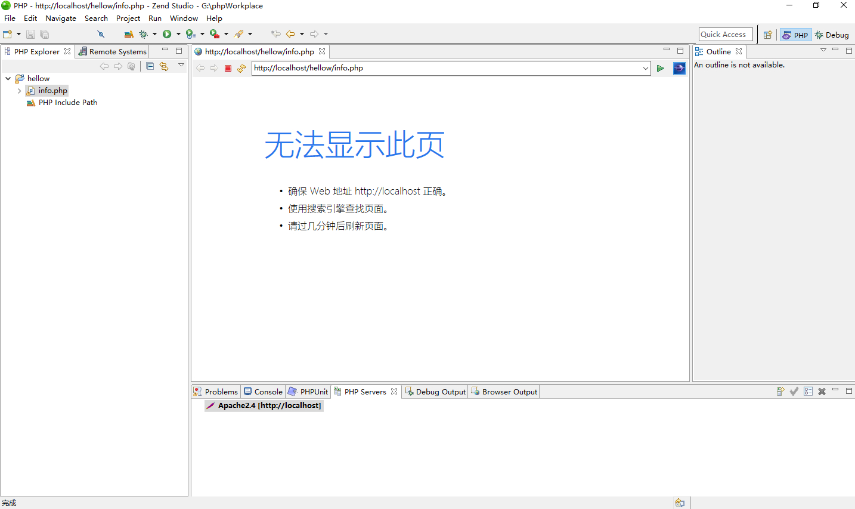Expand the info.php tree node
Image resolution: width=855 pixels, height=509 pixels.
click(20, 91)
